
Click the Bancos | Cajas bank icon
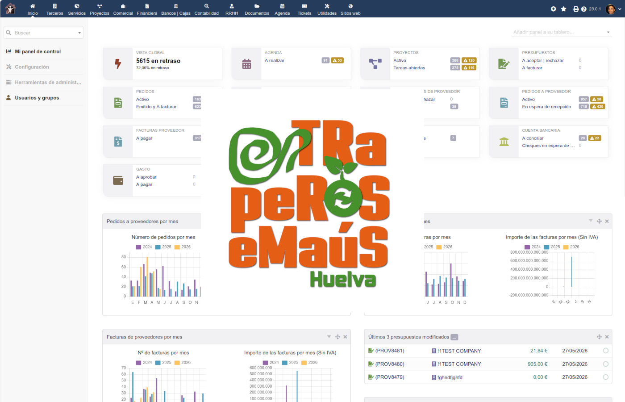pos(175,6)
